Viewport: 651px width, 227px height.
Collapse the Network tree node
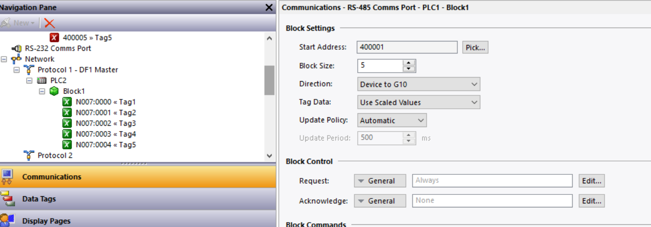[x=4, y=59]
